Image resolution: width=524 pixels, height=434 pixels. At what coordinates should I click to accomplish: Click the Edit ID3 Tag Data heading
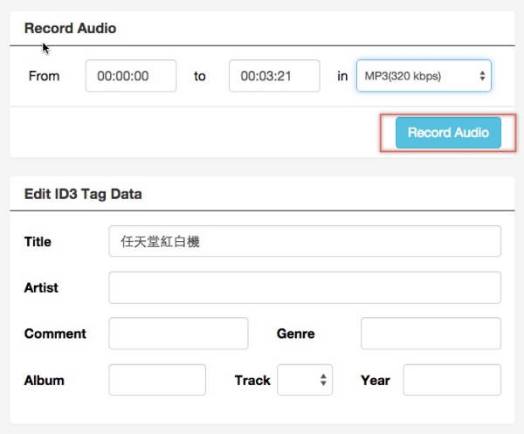83,194
